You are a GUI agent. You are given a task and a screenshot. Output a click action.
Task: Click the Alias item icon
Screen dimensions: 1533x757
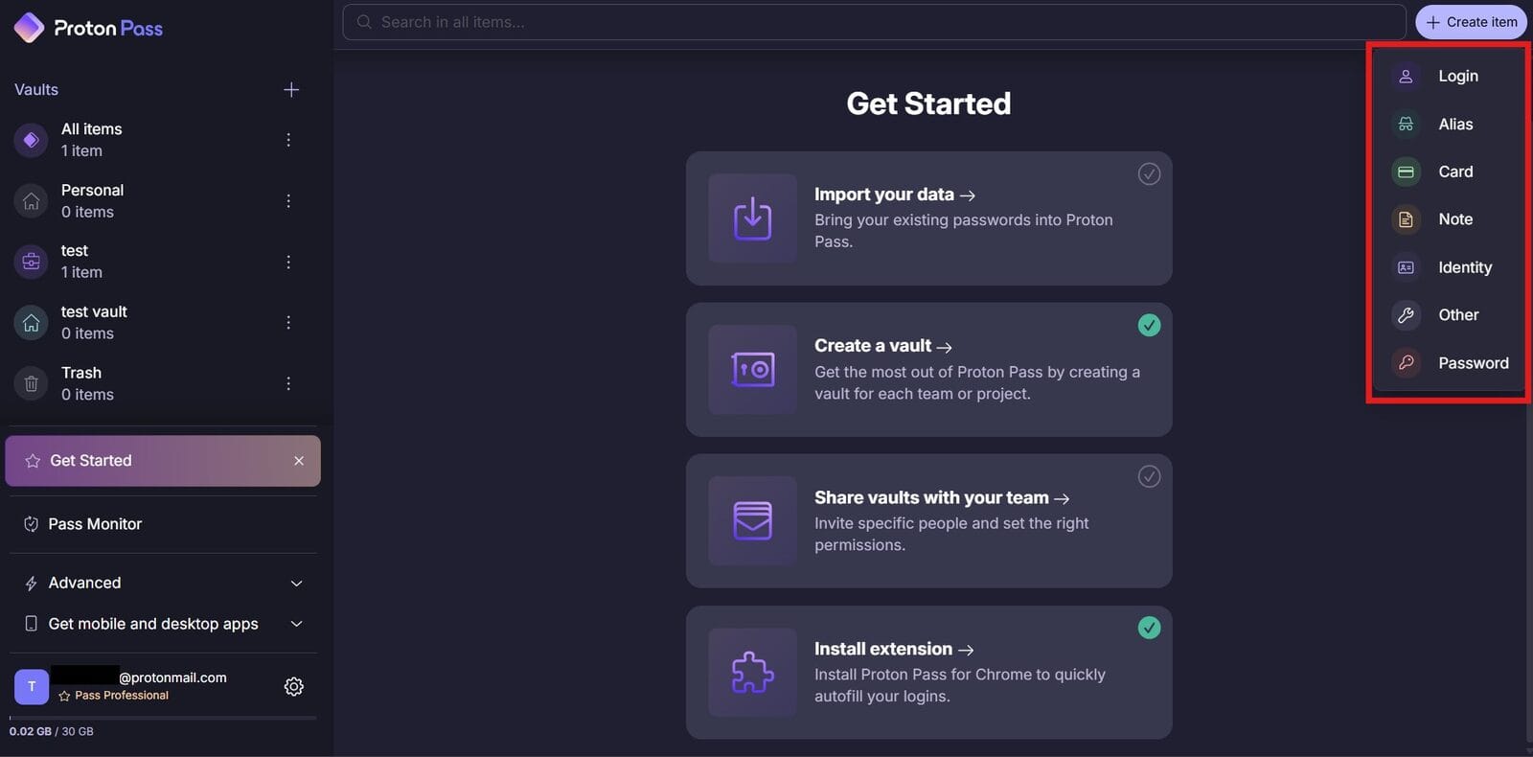click(1406, 124)
